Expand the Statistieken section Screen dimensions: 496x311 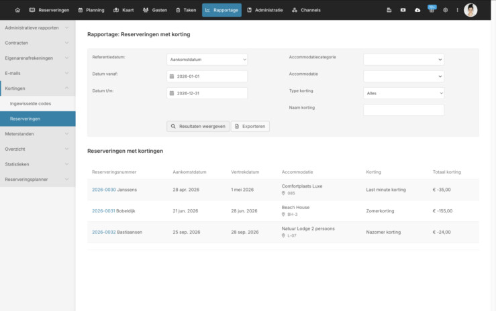pos(38,164)
